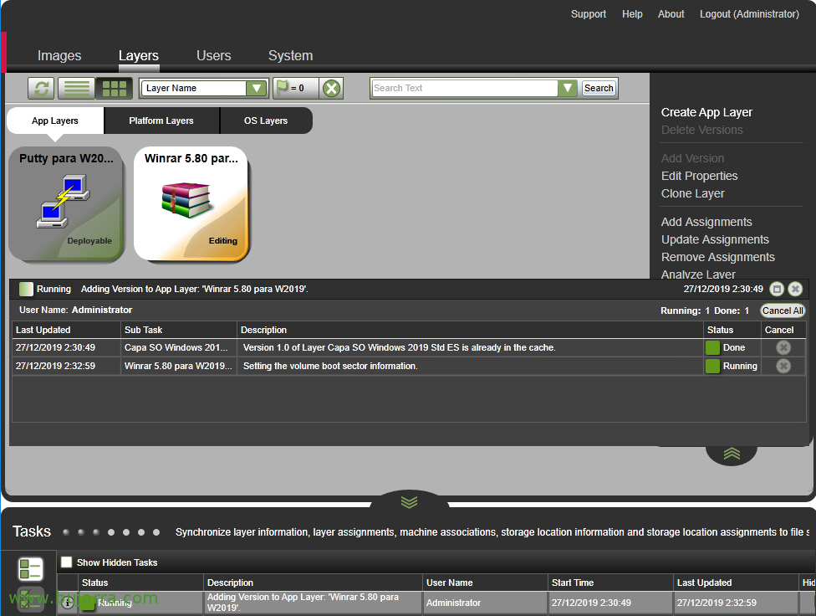
Task: Click Add Assignments action
Action: [706, 222]
